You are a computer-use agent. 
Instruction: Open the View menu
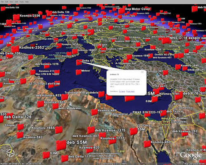click(x=12, y=2)
